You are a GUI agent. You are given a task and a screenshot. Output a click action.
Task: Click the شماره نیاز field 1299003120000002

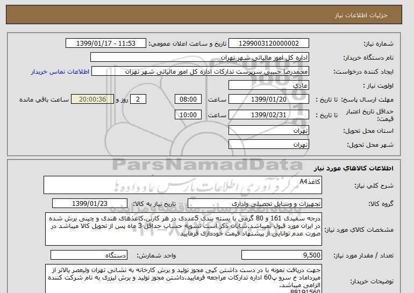(269, 44)
